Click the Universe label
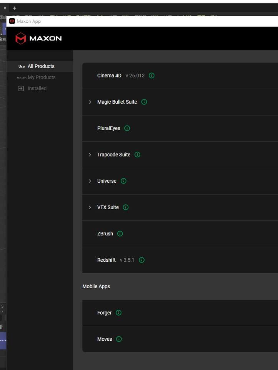Viewport: 278px width, 370px height. pos(107,181)
